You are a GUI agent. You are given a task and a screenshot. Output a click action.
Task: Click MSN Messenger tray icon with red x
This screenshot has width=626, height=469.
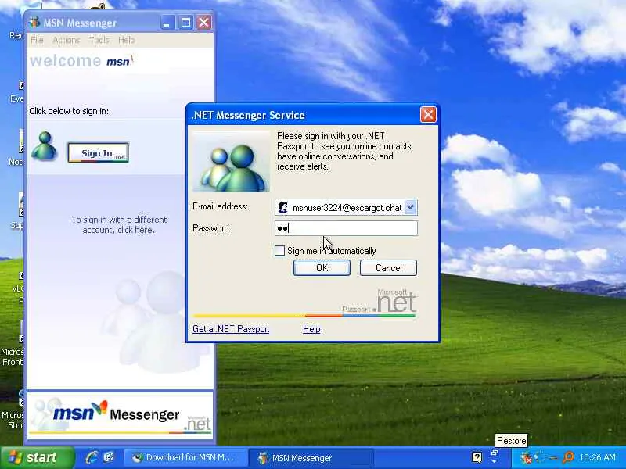526,458
